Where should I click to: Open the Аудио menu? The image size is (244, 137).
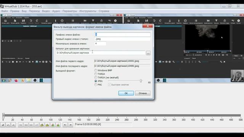point(56,11)
